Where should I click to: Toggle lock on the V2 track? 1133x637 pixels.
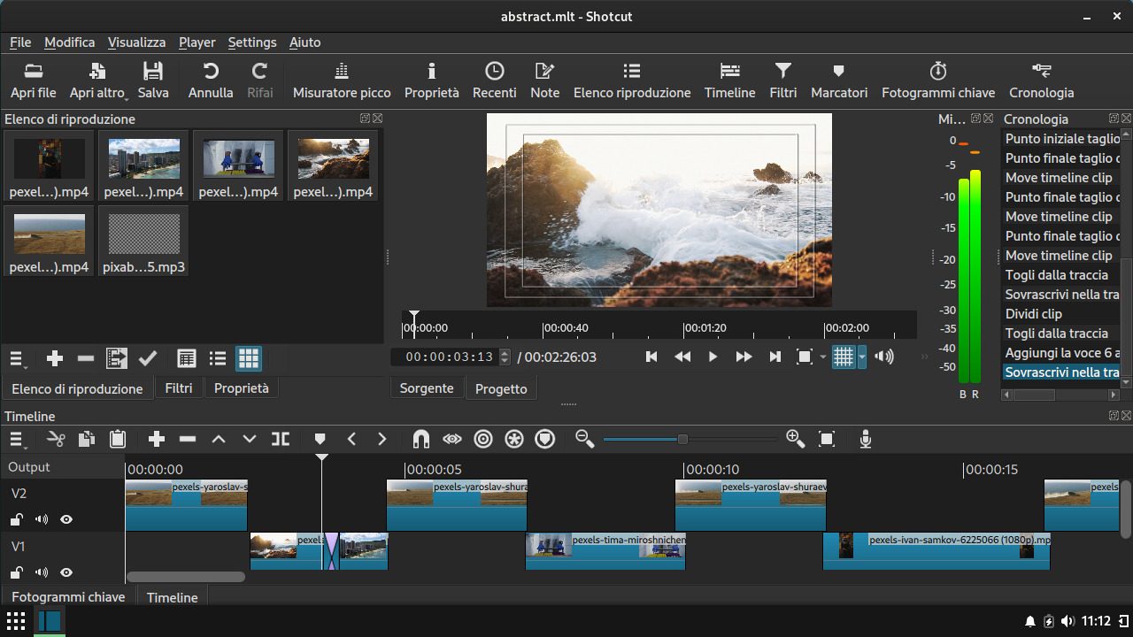[x=17, y=519]
